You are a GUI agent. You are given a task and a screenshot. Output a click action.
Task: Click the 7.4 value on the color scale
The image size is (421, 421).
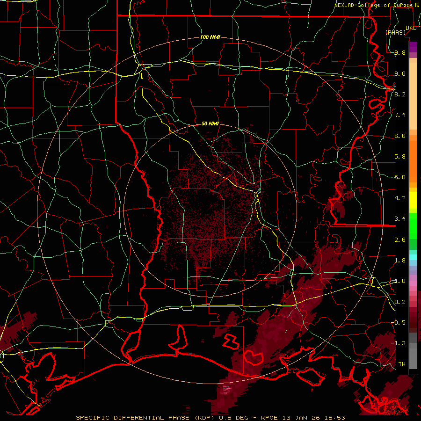click(x=400, y=115)
